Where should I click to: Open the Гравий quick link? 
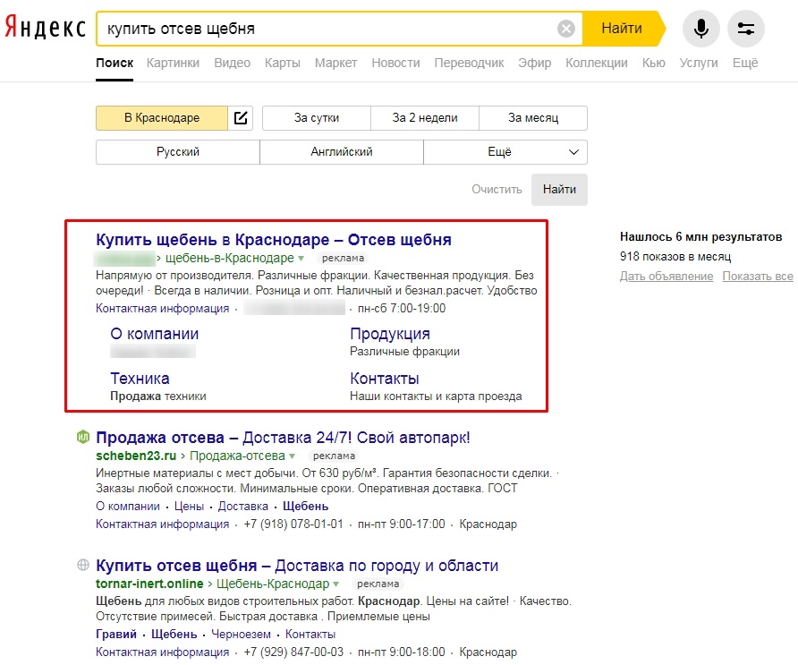point(116,634)
